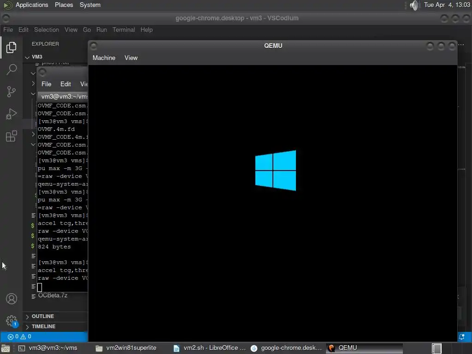Viewport: 472px width, 354px height.
Task: Click the show desktop icon in bottom panel
Action: coord(5,348)
